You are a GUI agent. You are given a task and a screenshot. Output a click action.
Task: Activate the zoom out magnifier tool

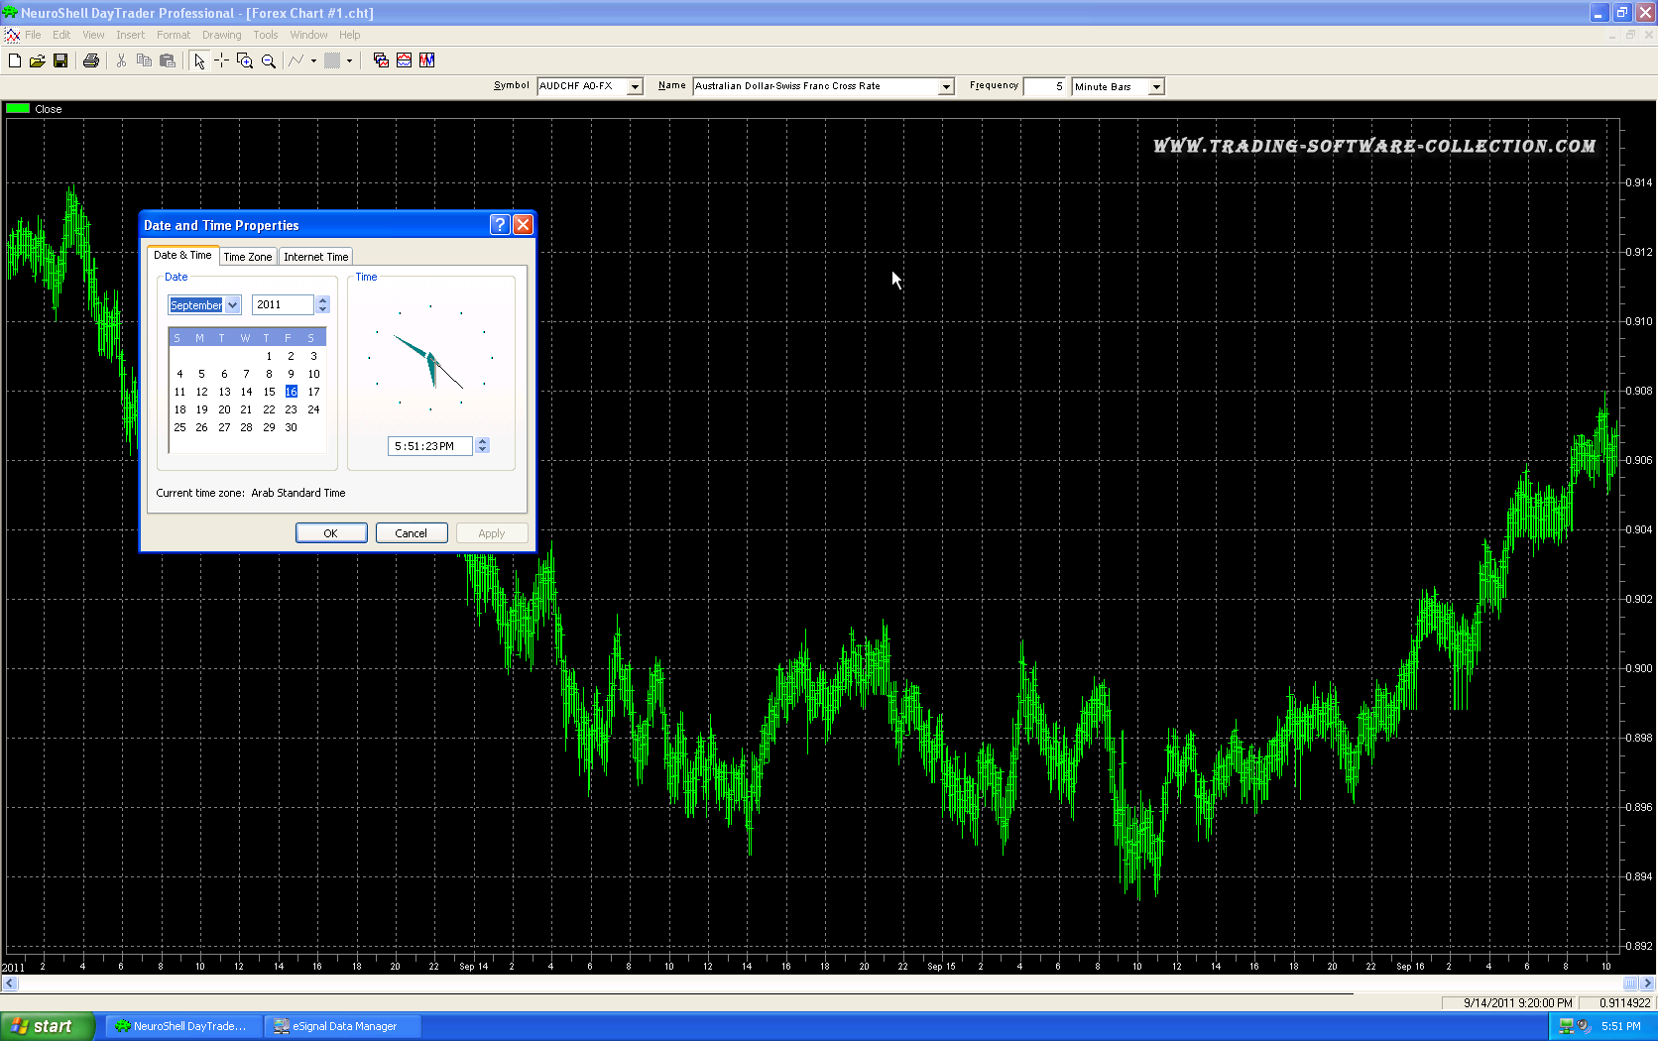click(268, 60)
